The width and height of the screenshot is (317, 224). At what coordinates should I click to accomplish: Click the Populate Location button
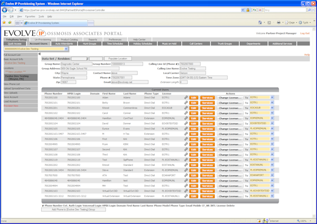tap(118, 59)
